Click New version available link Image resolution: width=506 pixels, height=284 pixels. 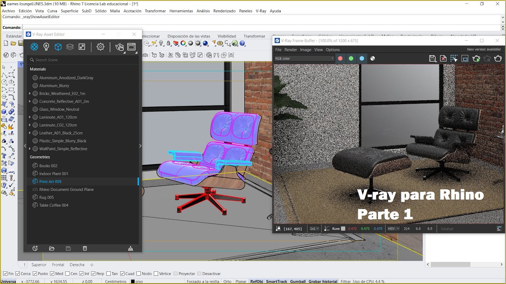point(484,50)
